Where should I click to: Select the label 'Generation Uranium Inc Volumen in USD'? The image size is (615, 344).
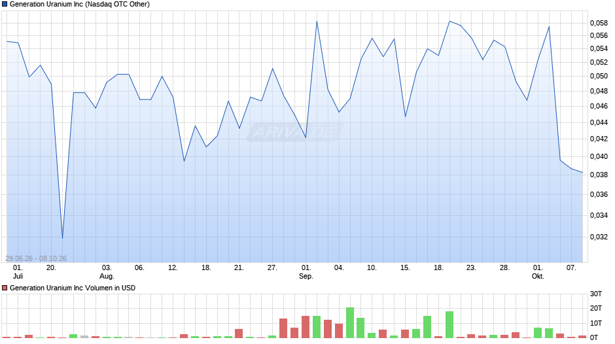coord(73,288)
